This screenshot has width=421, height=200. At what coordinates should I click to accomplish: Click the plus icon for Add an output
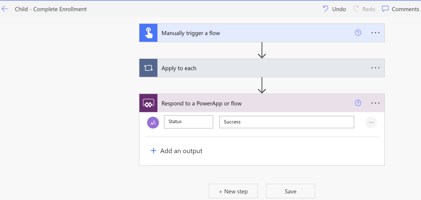coord(153,151)
